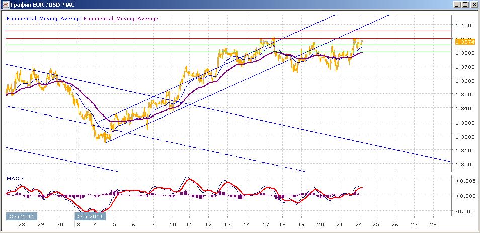Click date 6 on the time axis
This screenshot has width=480, height=233.
134,225
